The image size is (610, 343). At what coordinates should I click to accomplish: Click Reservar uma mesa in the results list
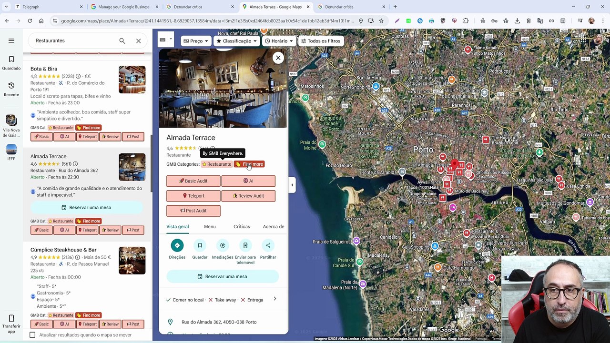click(x=87, y=207)
